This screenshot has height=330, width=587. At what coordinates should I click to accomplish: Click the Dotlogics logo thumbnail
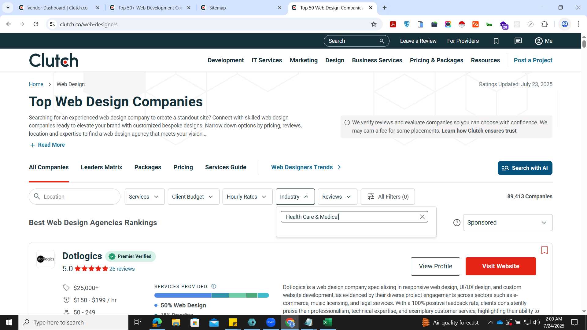(46, 259)
